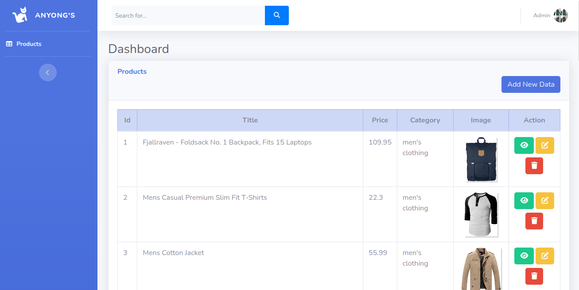Edit the Mens Cotton Jacket entry
The image size is (579, 290).
544,256
